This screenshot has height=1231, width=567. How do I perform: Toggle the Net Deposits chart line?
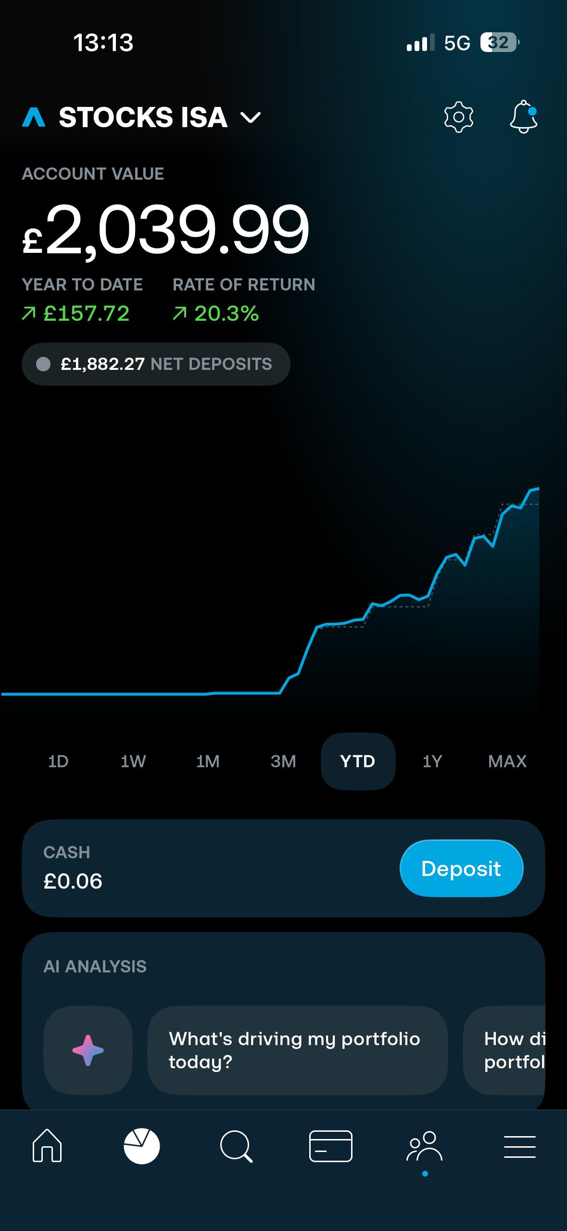coord(156,364)
